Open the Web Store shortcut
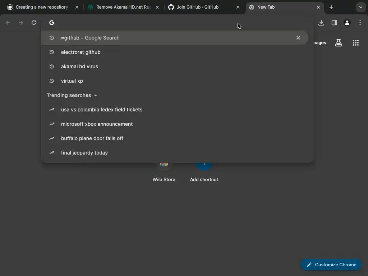 (x=164, y=172)
